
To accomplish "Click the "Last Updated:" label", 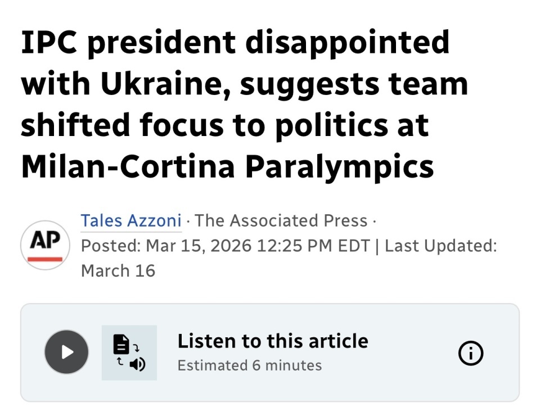I will [x=440, y=246].
